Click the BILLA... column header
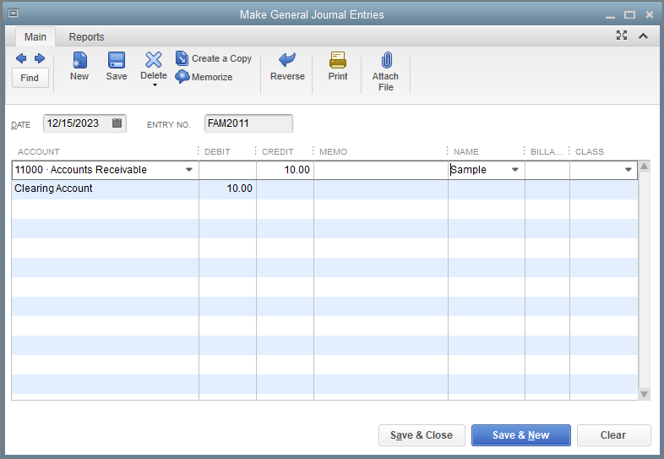This screenshot has width=664, height=459. click(x=547, y=151)
